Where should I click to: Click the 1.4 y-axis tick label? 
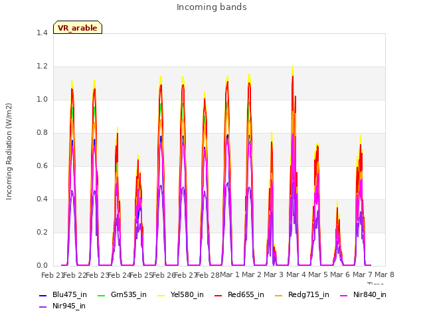tap(42, 33)
